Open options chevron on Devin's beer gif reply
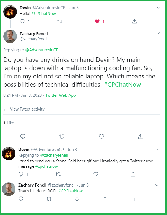This screenshot has height=215, width=167. tap(157, 150)
